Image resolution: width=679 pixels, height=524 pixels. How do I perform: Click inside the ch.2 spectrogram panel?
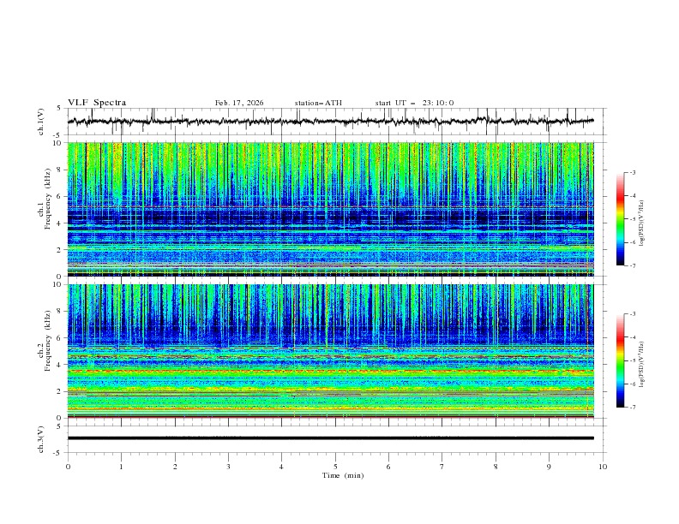[330, 351]
